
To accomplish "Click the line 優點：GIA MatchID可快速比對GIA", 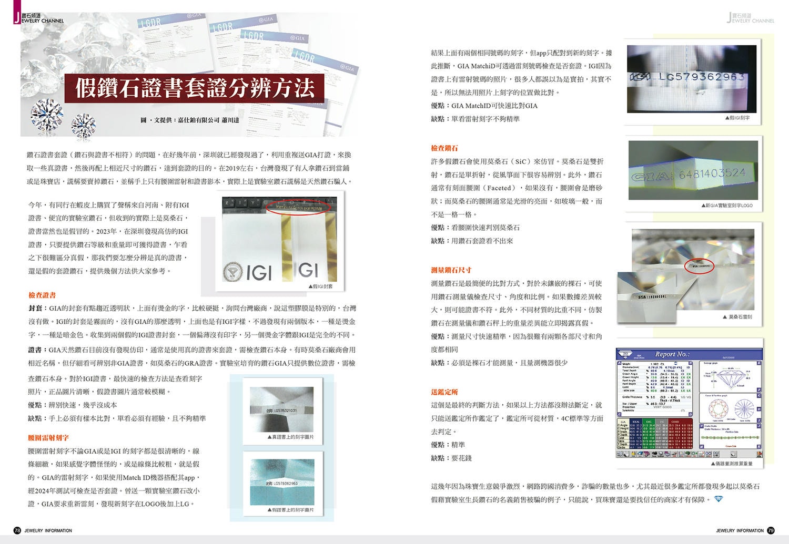I will coord(484,106).
